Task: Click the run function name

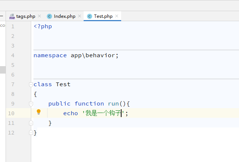Action: [x=113, y=104]
